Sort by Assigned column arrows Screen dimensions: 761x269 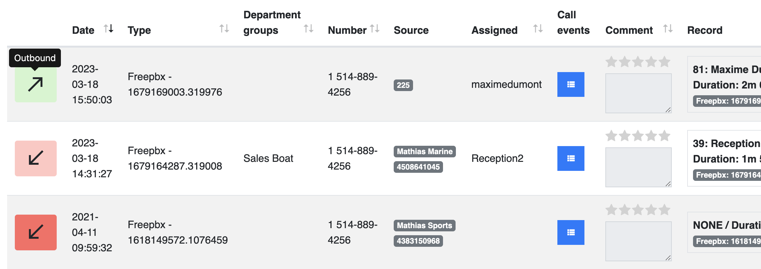pos(538,29)
